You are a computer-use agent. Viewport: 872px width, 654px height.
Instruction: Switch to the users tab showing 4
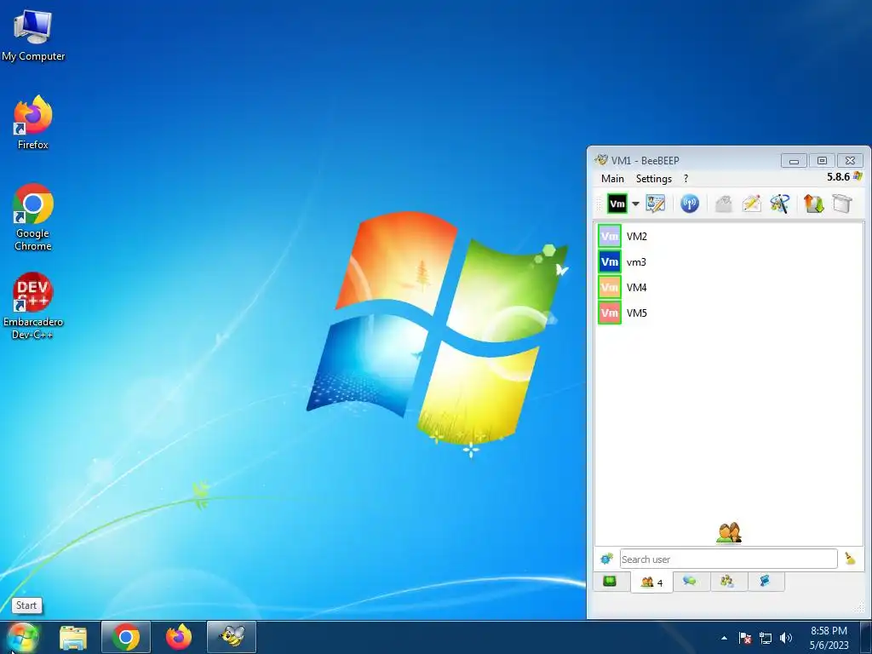(651, 582)
